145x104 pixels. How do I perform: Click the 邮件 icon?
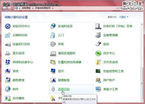pyautogui.click(x=8, y=89)
